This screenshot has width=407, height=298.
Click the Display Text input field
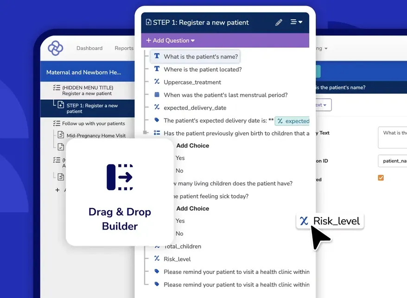pyautogui.click(x=393, y=137)
